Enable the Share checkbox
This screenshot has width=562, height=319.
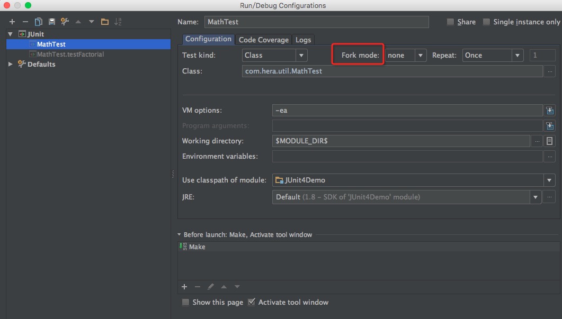[451, 22]
